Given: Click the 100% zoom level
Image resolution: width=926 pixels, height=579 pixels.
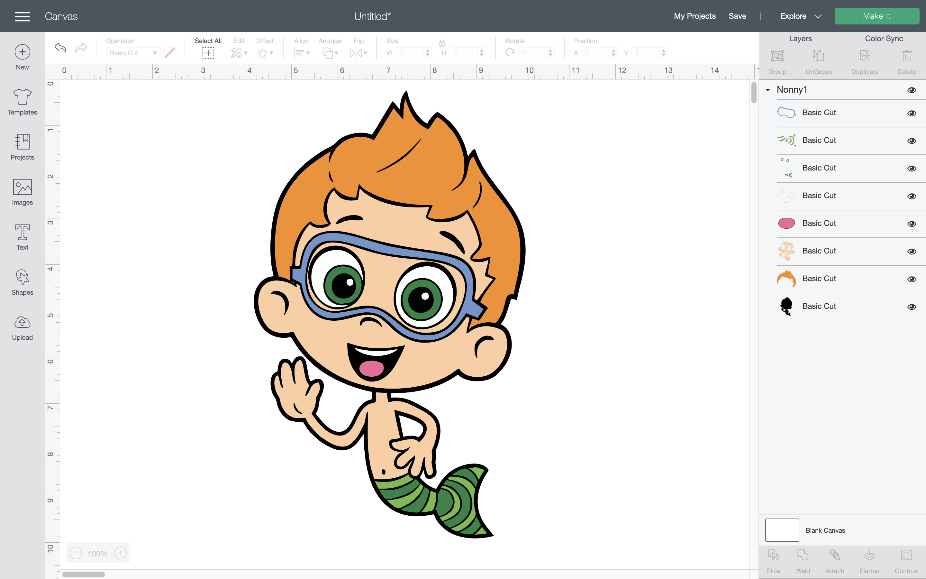Looking at the screenshot, I should point(97,553).
